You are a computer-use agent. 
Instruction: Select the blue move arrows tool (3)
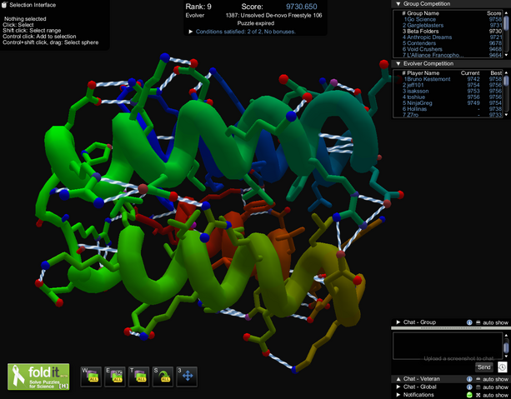click(x=187, y=377)
